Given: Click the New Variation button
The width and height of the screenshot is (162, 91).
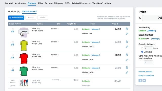Looking at the screenshot, I should [x=16, y=17].
